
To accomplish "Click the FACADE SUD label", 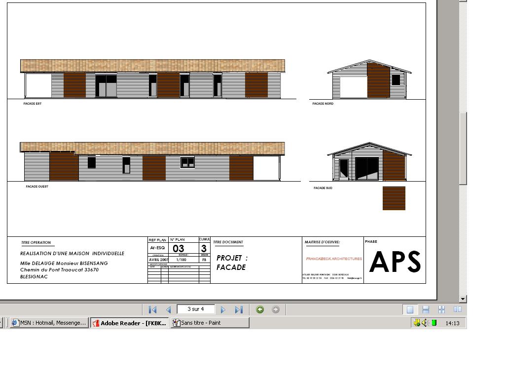I will point(323,188).
